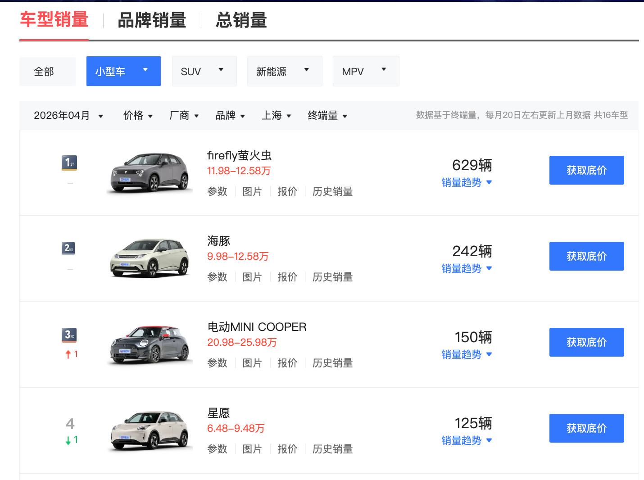Image resolution: width=644 pixels, height=480 pixels.
Task: Click the firefly price 11.98–12.58万
Action: (x=239, y=171)
